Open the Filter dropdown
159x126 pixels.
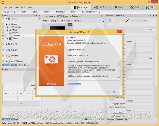tap(46, 21)
